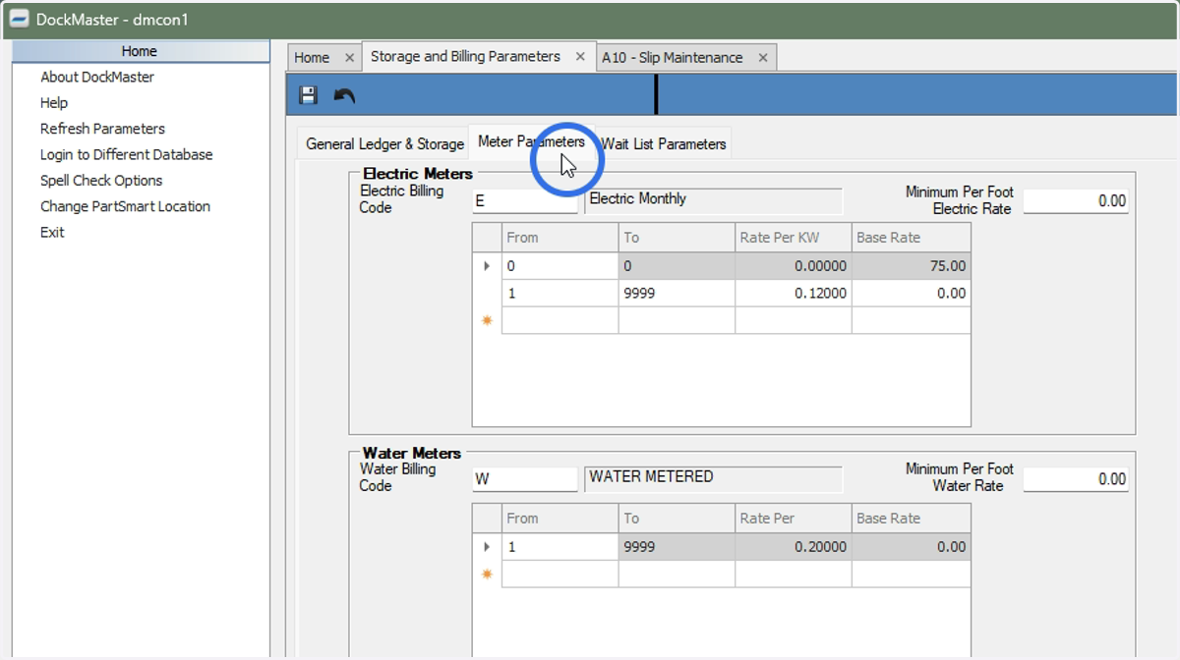Click the 75.00 base rate cell

coord(911,266)
